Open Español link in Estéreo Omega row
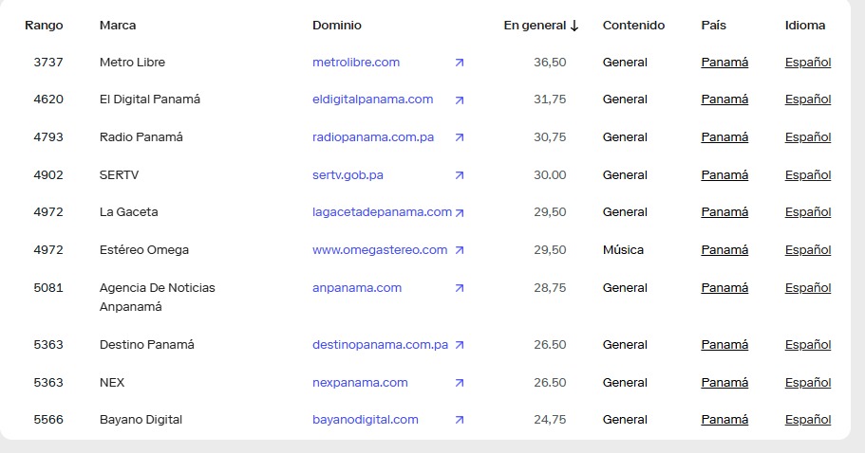The width and height of the screenshot is (865, 453). click(x=808, y=250)
